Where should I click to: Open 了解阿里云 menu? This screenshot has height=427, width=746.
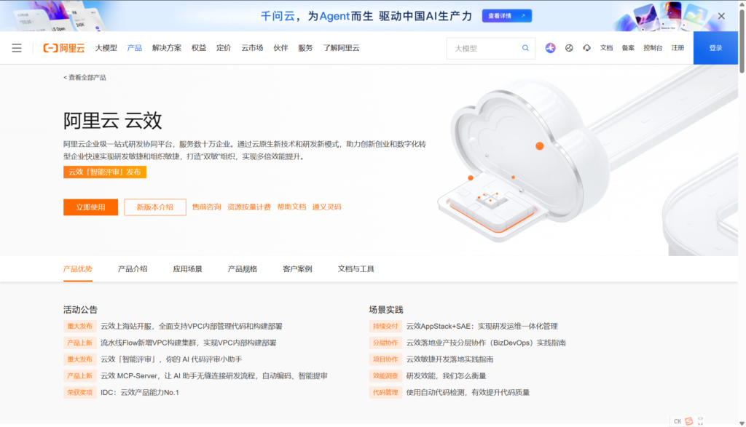click(341, 48)
